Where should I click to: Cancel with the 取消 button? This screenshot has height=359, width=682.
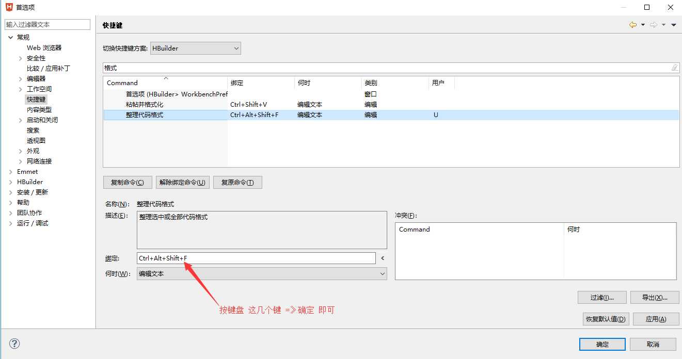[x=653, y=344]
